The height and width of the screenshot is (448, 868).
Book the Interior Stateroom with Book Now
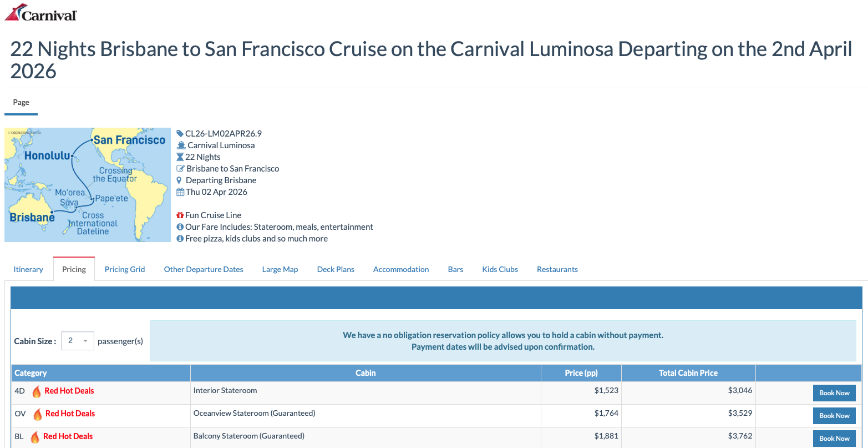(x=834, y=393)
